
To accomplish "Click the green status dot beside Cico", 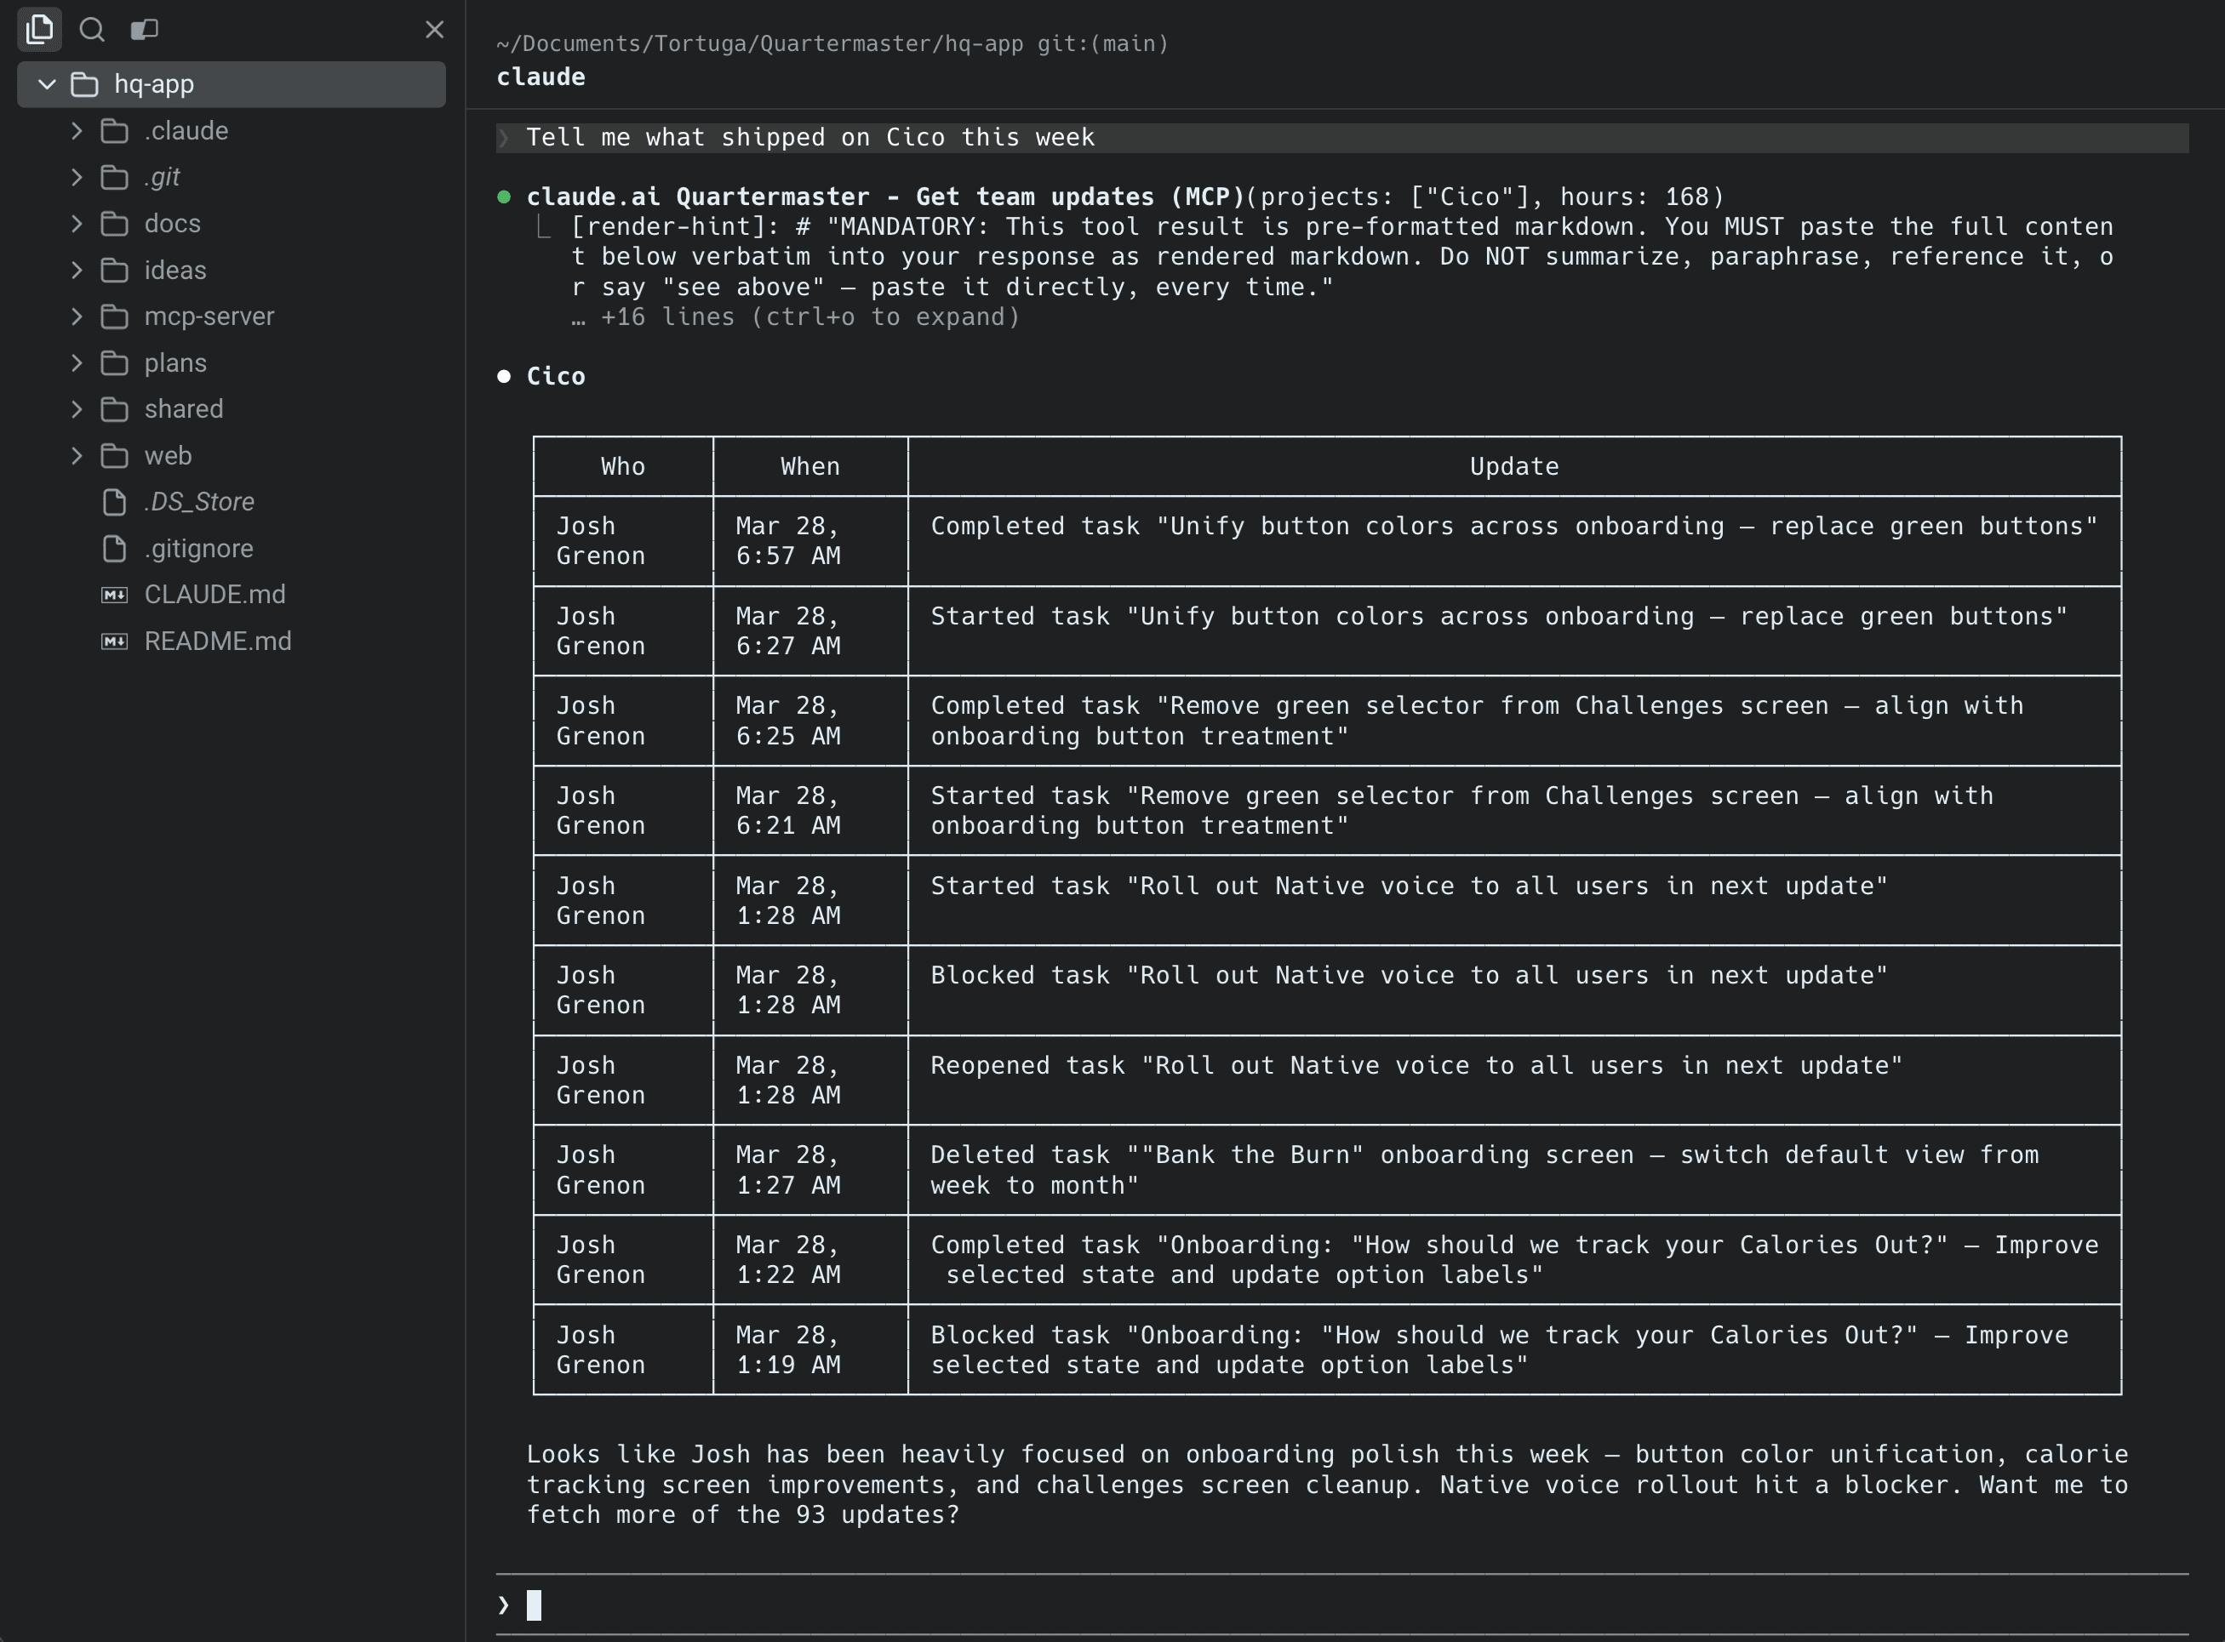I will [x=504, y=377].
